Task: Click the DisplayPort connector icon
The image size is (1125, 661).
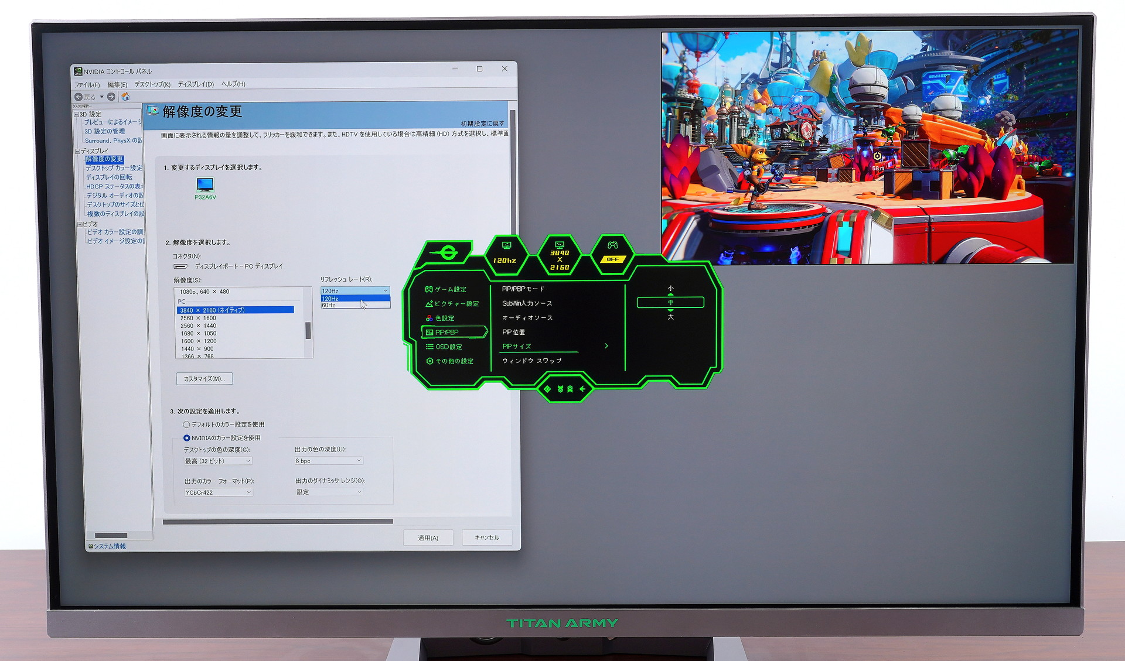Action: 180,266
